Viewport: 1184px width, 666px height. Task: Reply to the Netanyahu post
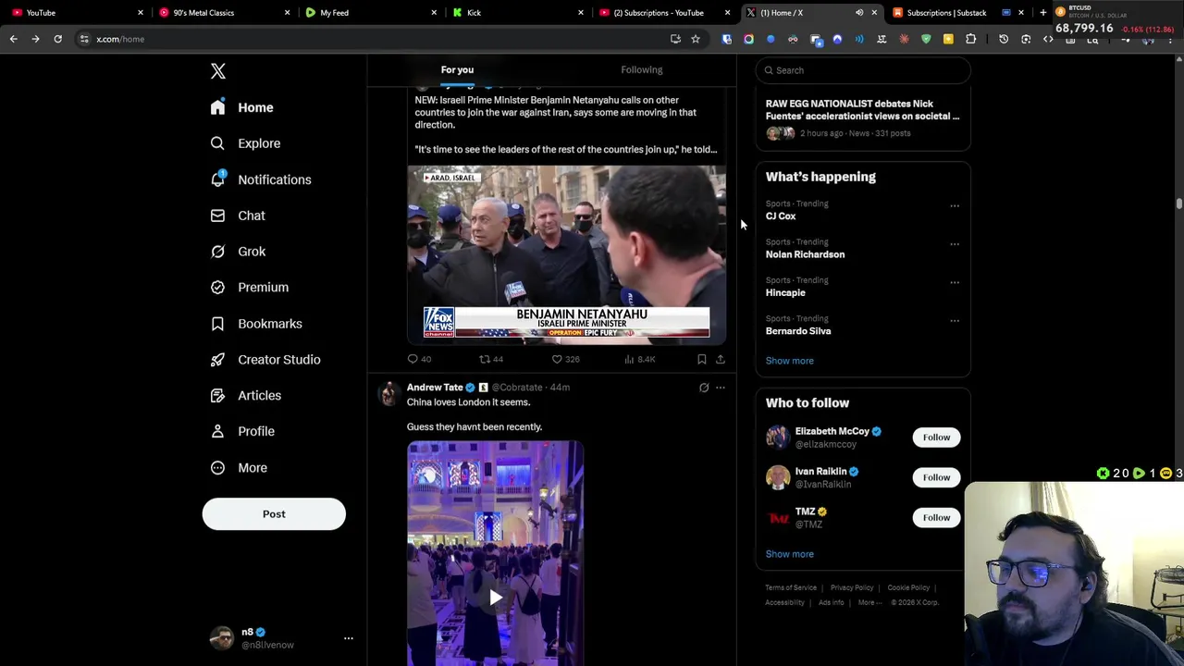click(x=419, y=359)
